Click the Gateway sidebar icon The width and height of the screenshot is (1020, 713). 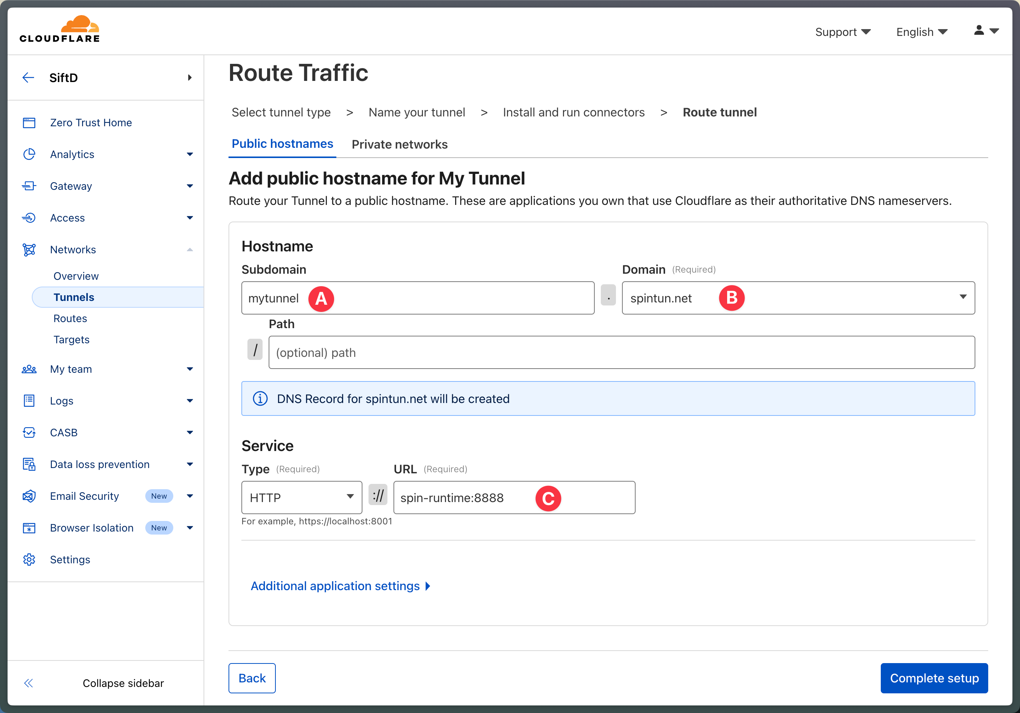(x=29, y=186)
